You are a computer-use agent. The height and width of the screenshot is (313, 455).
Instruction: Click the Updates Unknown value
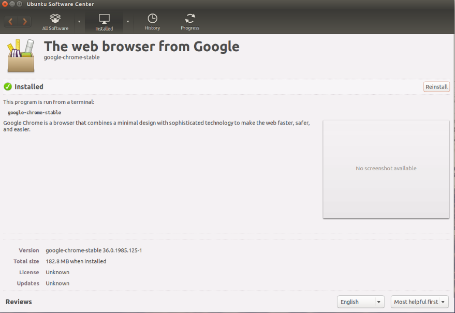[57, 284]
